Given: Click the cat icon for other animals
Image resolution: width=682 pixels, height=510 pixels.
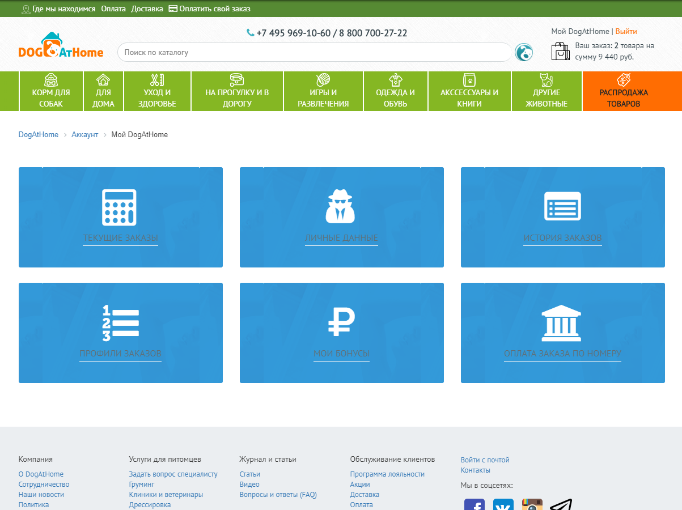Looking at the screenshot, I should click(x=546, y=80).
